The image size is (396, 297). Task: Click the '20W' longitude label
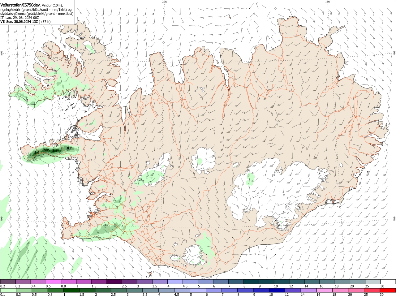[165, 2]
